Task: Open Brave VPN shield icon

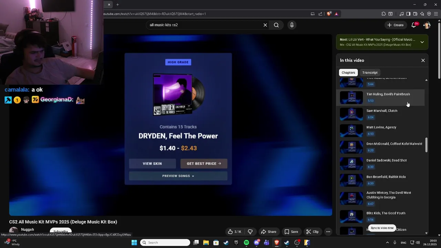Action: click(429, 14)
